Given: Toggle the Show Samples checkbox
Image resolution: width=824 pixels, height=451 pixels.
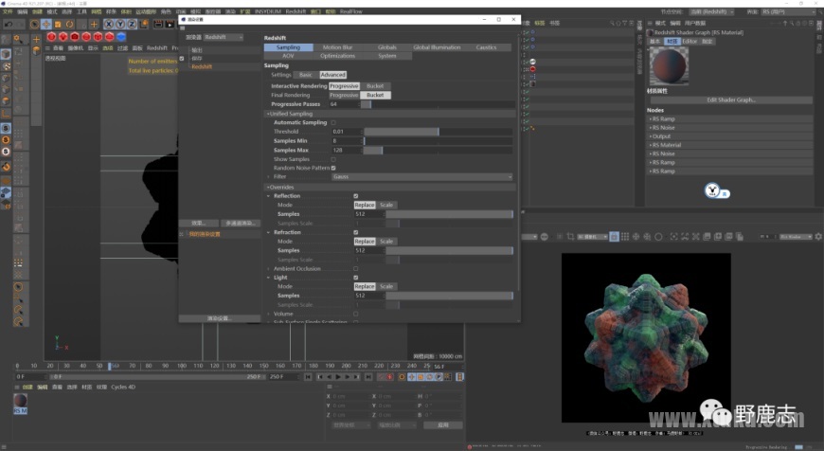Looking at the screenshot, I should point(333,159).
